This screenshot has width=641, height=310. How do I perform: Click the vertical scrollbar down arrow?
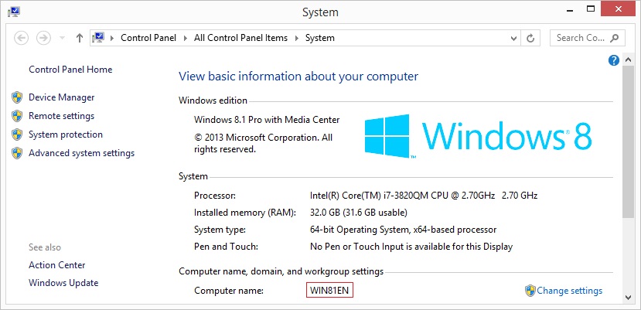(628, 298)
